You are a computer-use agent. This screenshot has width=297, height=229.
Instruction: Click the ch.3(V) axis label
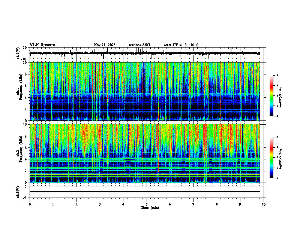coord(18,192)
